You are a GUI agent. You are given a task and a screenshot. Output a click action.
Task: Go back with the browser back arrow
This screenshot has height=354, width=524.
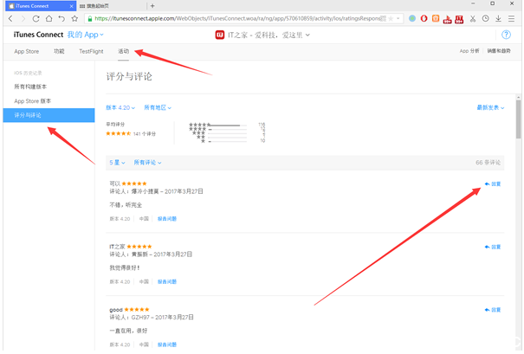click(10, 19)
